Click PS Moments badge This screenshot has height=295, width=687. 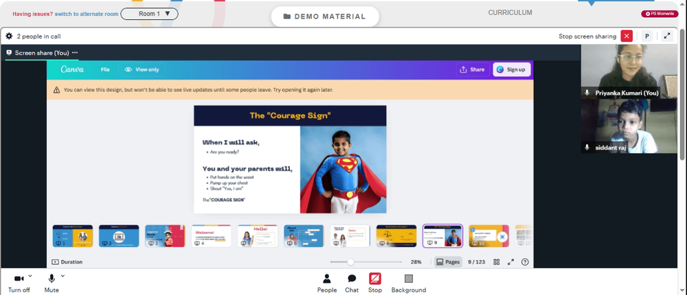660,14
